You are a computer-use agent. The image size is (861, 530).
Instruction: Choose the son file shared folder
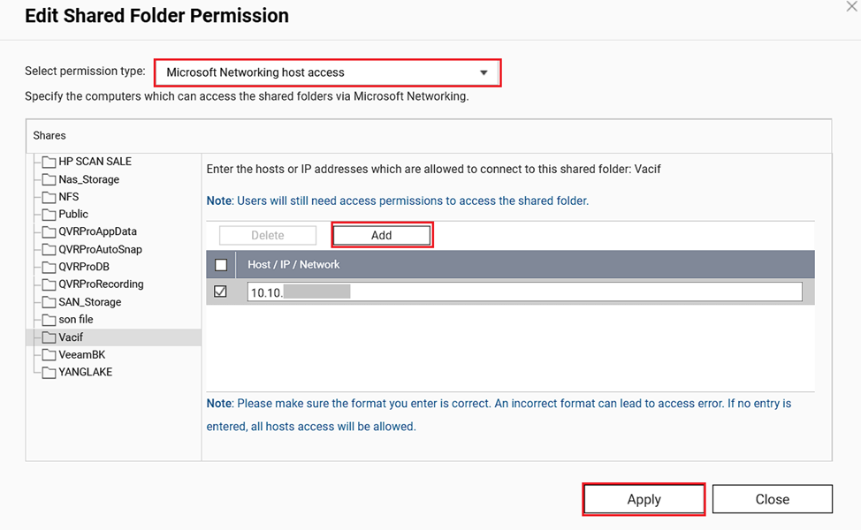pos(76,320)
